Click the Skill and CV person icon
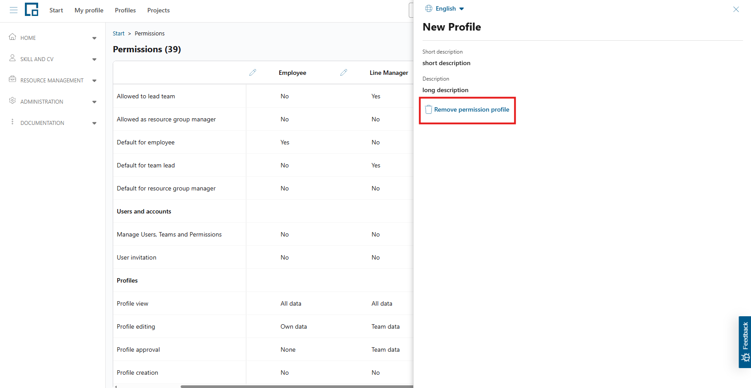The image size is (751, 388). click(12, 58)
